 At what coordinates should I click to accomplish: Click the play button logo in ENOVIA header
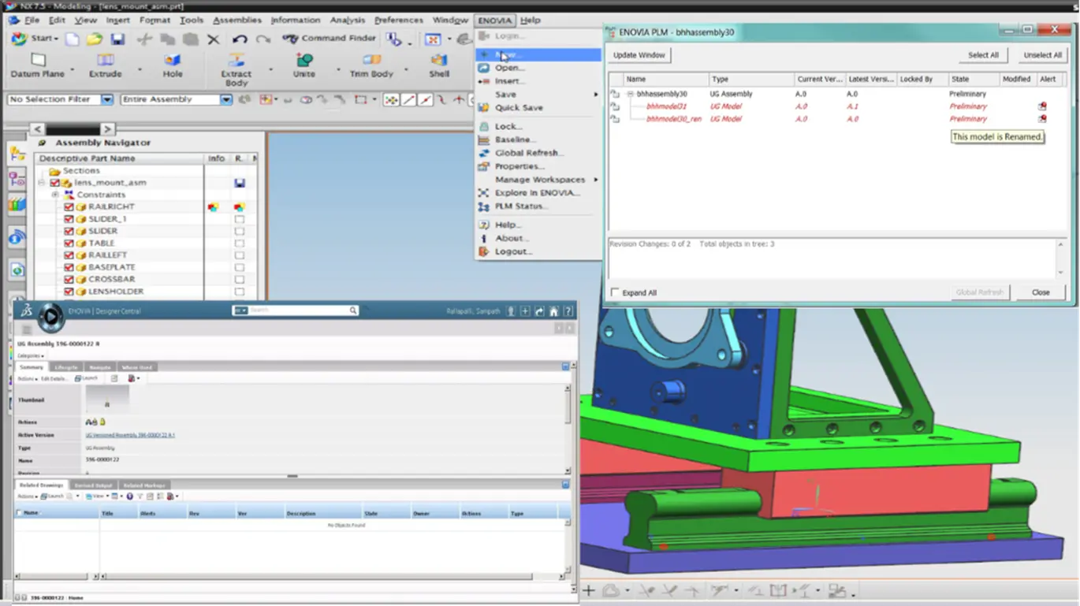point(51,317)
